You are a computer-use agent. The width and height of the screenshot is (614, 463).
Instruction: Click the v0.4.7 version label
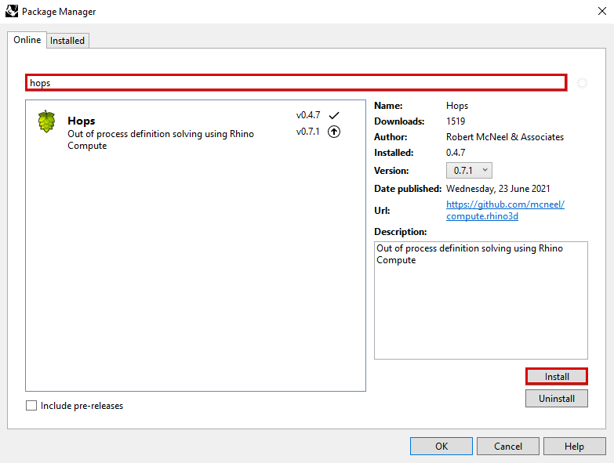[308, 115]
